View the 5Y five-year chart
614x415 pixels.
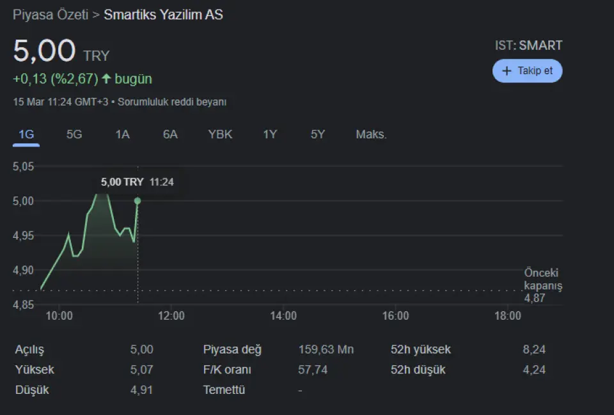318,134
